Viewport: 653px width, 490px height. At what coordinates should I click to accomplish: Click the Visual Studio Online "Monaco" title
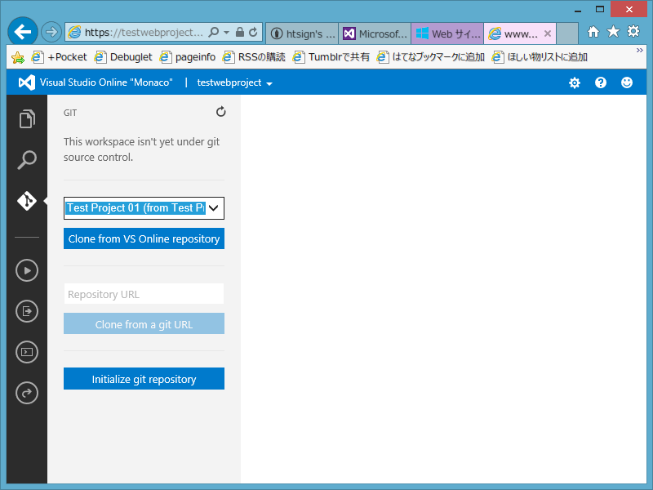[x=106, y=82]
